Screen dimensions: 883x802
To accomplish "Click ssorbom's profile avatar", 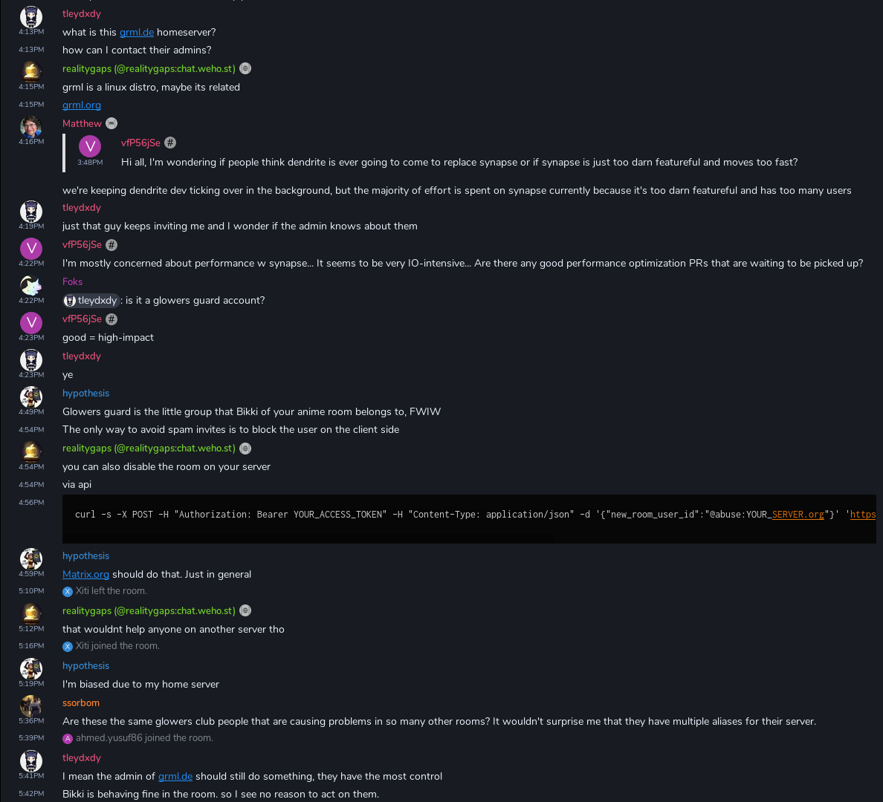I will coord(30,705).
